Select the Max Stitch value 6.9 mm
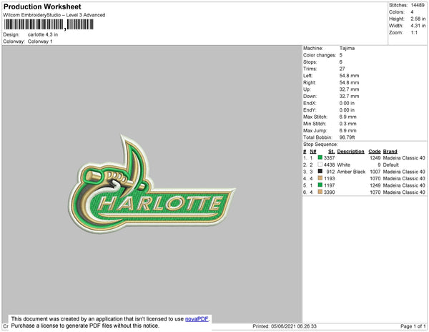429x332 pixels. pyautogui.click(x=347, y=117)
